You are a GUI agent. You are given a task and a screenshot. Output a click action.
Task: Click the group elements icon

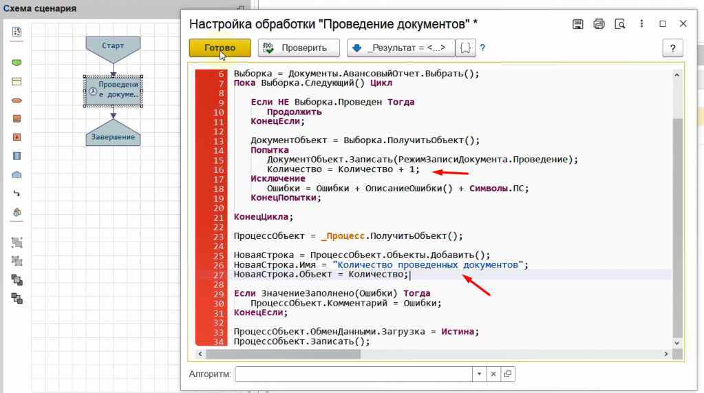point(17,243)
